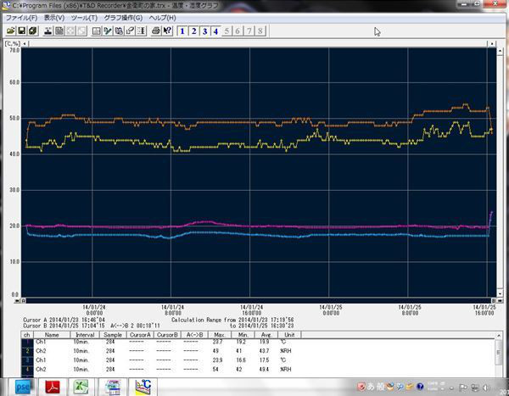
Task: Click the vertical axis scale toolbar icon
Action: point(141,31)
